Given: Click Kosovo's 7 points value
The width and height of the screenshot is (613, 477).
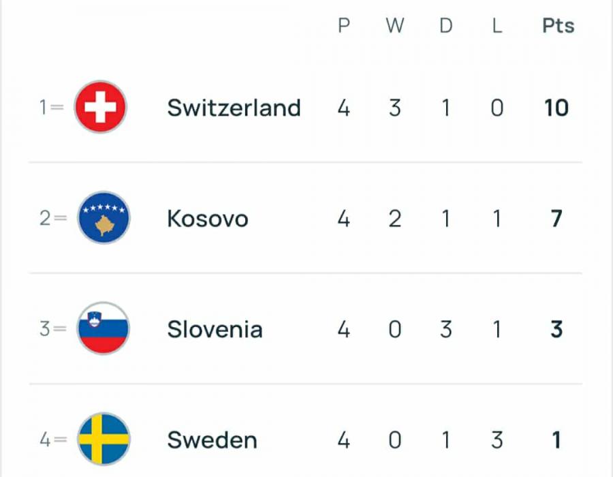Looking at the screenshot, I should tap(556, 219).
